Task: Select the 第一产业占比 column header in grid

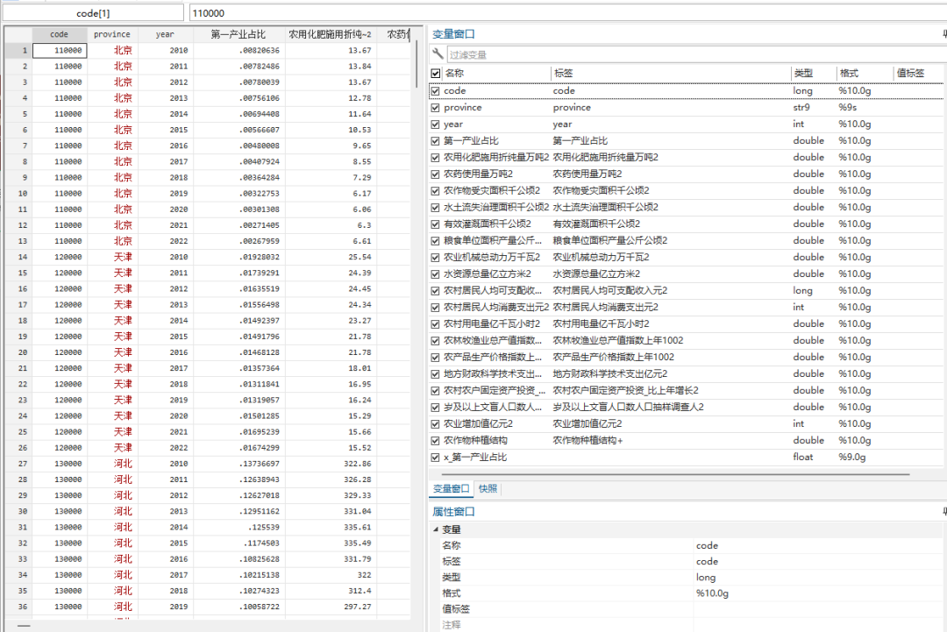Action: tap(239, 34)
